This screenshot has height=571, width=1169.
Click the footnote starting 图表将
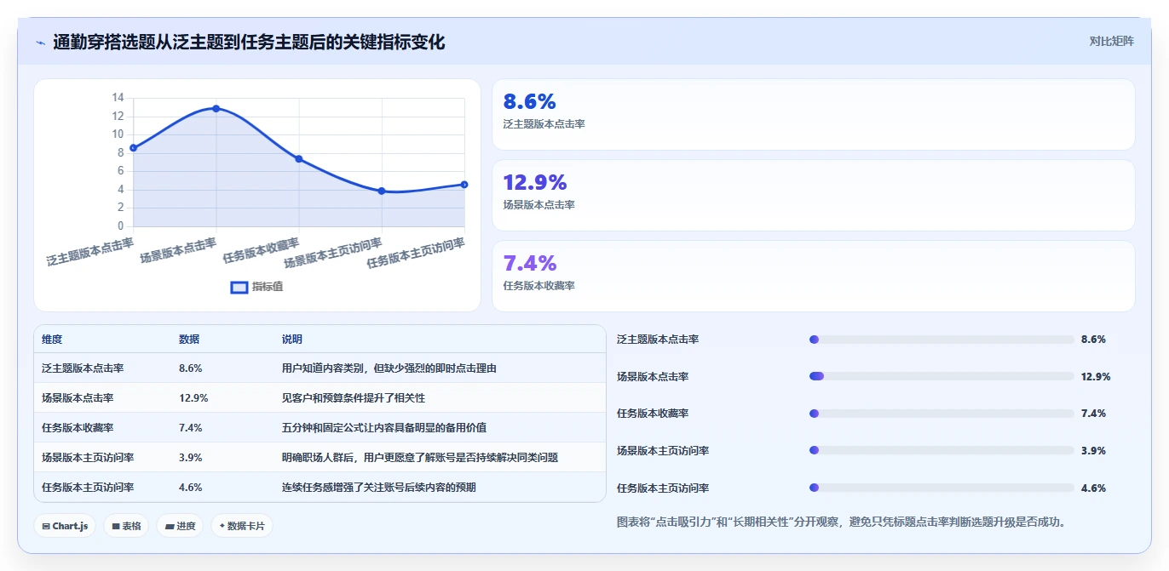click(x=840, y=522)
